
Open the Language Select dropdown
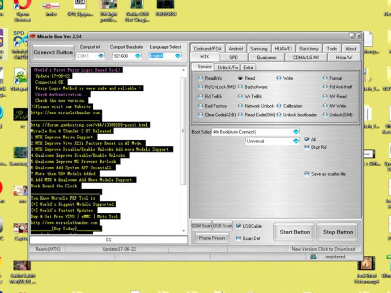(177, 56)
